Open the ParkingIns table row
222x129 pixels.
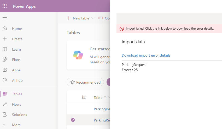(x=102, y=109)
